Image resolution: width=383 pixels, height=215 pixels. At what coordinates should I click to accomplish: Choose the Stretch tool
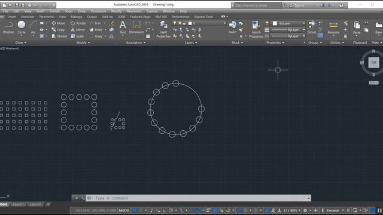tap(59, 36)
